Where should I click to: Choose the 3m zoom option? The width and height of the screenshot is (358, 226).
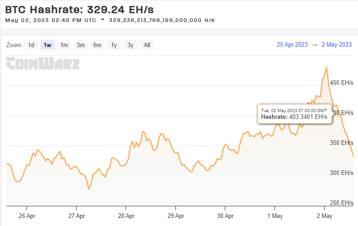(81, 45)
